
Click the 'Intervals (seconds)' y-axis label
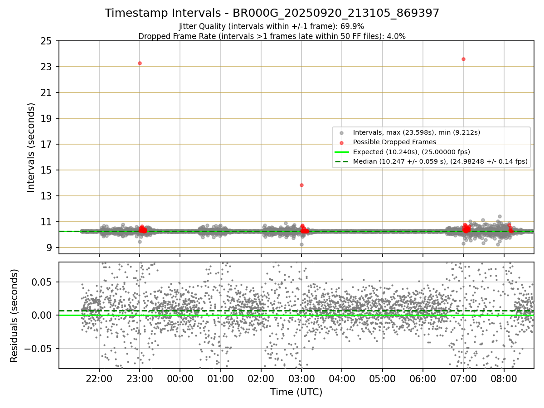click(31, 147)
